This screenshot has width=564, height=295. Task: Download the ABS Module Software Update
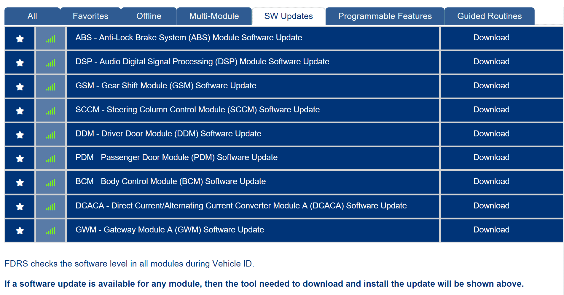[491, 38]
